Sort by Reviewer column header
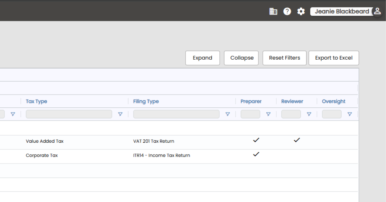This screenshot has width=386, height=202. [x=292, y=101]
